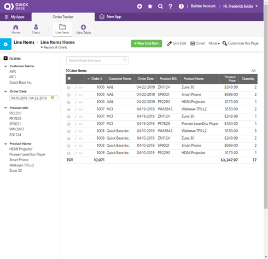The image size is (268, 259).
Task: Filter by customer Quick Base Inc.
Action: tap(21, 83)
